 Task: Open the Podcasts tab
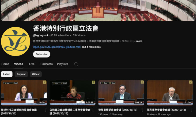pyautogui.click(x=47, y=64)
